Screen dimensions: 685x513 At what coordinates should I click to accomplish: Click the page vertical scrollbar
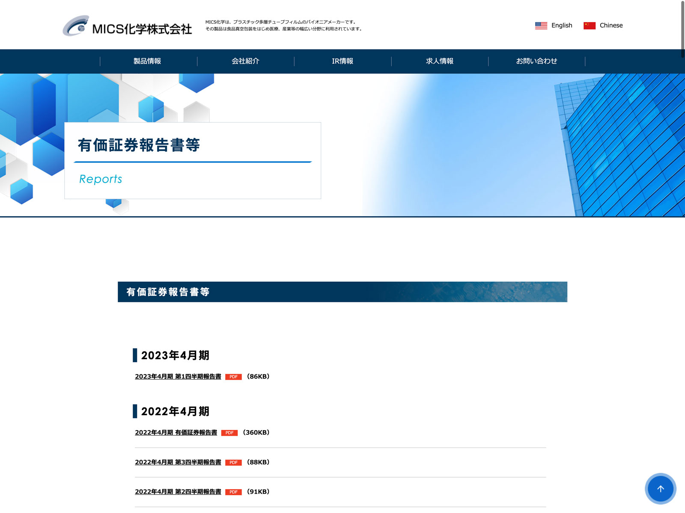click(682, 29)
